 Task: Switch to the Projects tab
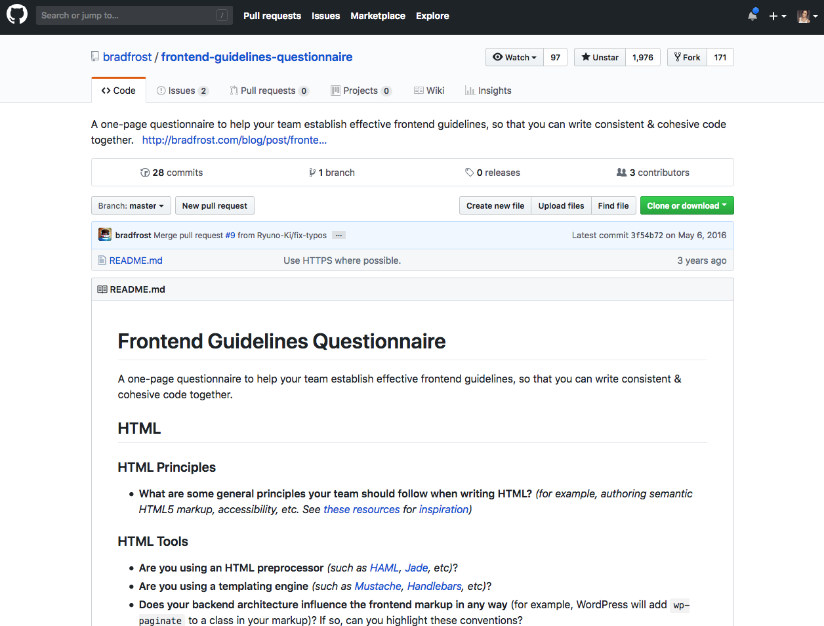[x=361, y=91]
